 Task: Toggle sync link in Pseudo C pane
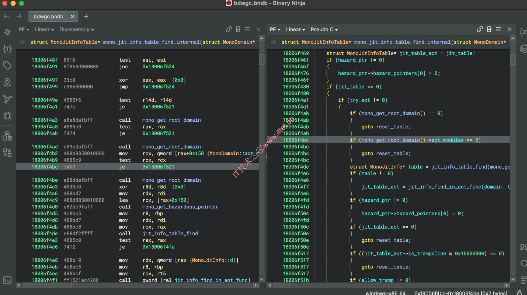pos(480,29)
